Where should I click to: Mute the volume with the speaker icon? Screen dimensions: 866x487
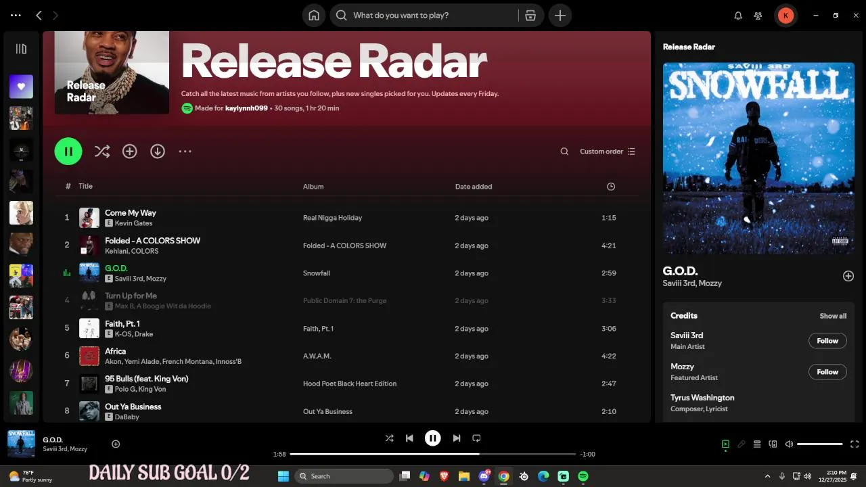click(789, 444)
